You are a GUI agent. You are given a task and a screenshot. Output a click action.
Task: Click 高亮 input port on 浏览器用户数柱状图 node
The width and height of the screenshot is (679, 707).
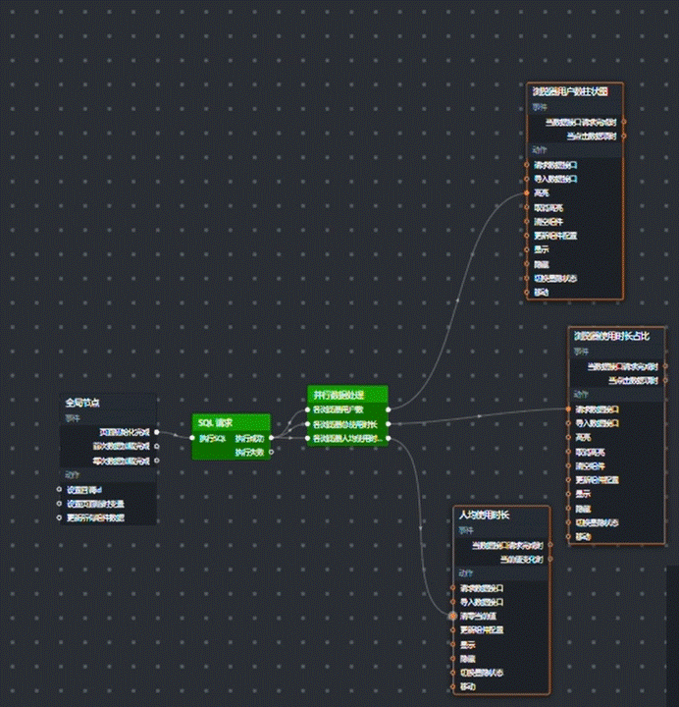[x=527, y=193]
